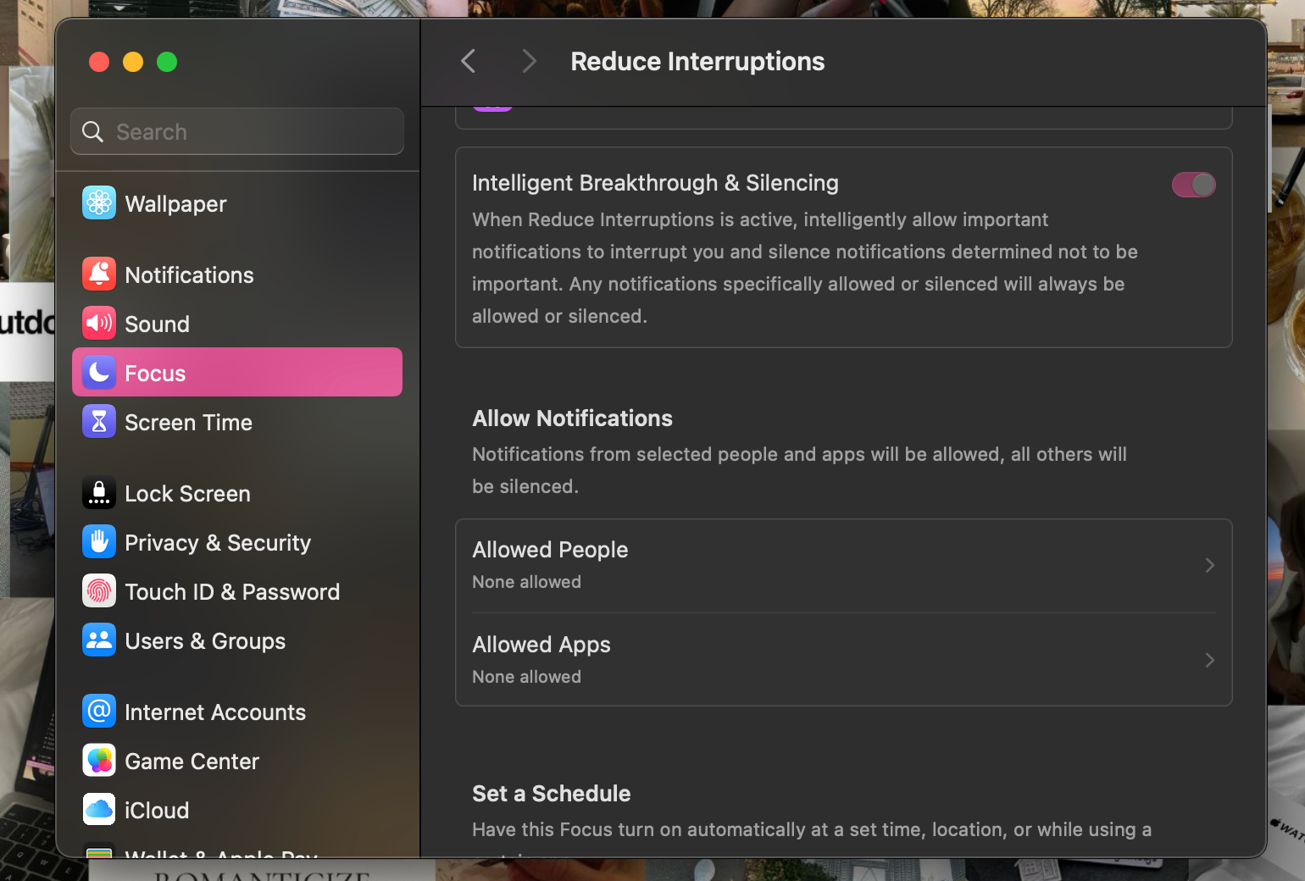Close the System Settings window

click(99, 62)
